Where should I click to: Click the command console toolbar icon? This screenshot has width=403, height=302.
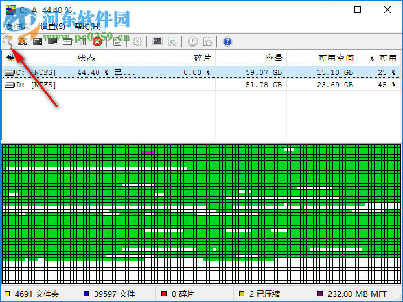click(x=157, y=41)
